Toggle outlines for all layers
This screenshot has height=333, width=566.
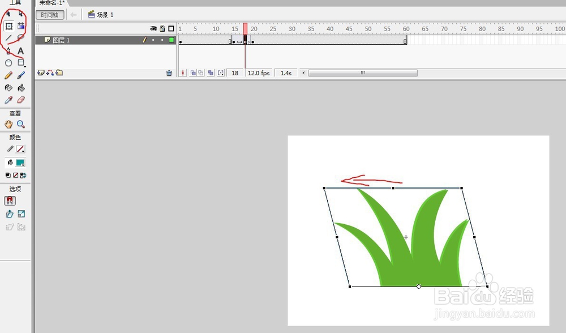coord(171,28)
